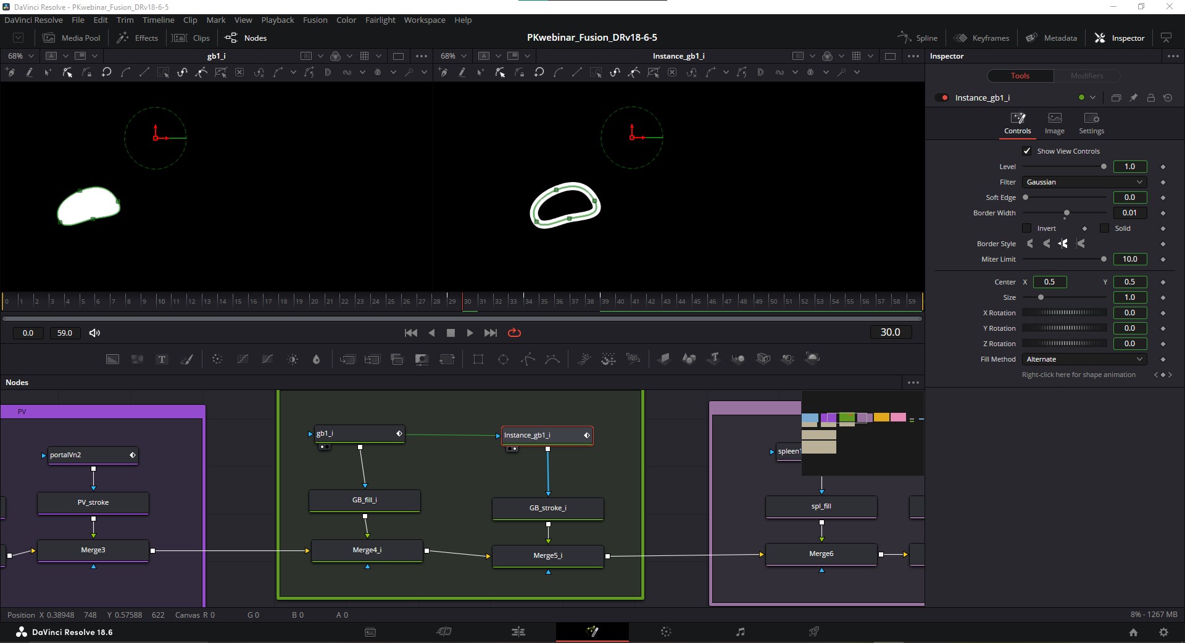Viewport: 1185px width, 643px height.
Task: Toggle Keyframes panel
Action: tap(981, 38)
